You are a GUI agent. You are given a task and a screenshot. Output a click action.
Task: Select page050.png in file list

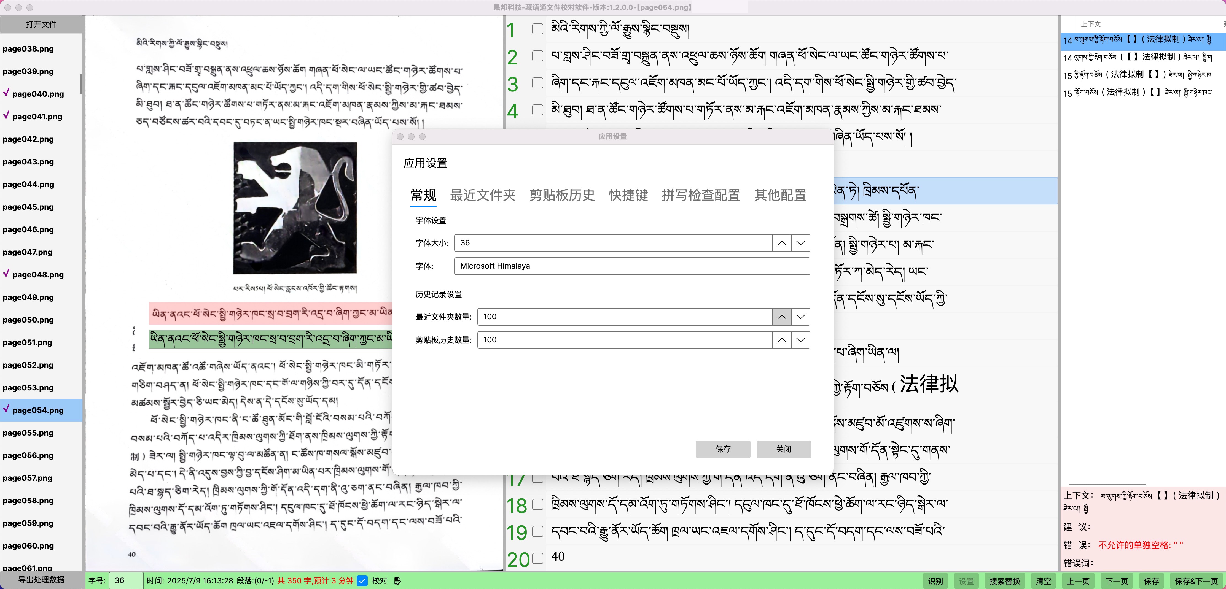[41, 320]
